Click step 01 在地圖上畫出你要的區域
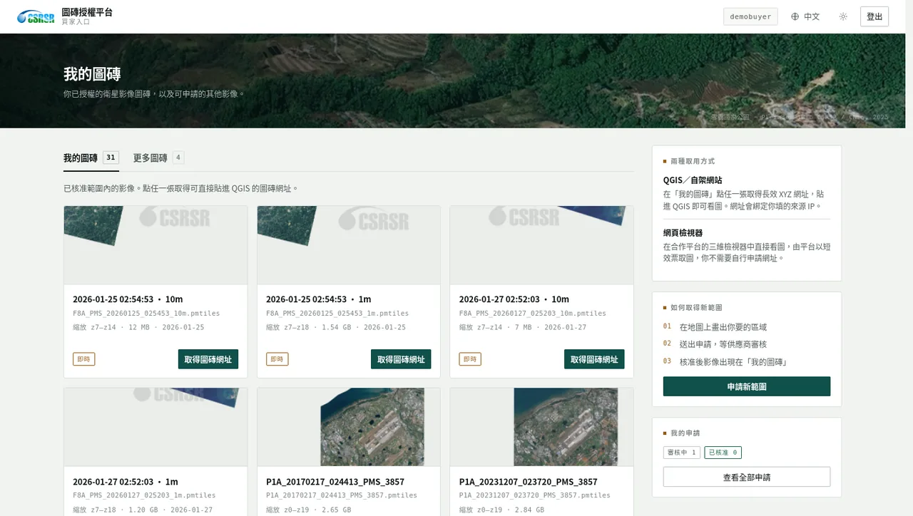Image resolution: width=913 pixels, height=516 pixels. click(x=715, y=326)
